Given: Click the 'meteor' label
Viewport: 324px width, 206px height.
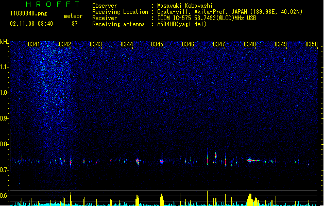Looking at the screenshot, I should click(73, 16).
